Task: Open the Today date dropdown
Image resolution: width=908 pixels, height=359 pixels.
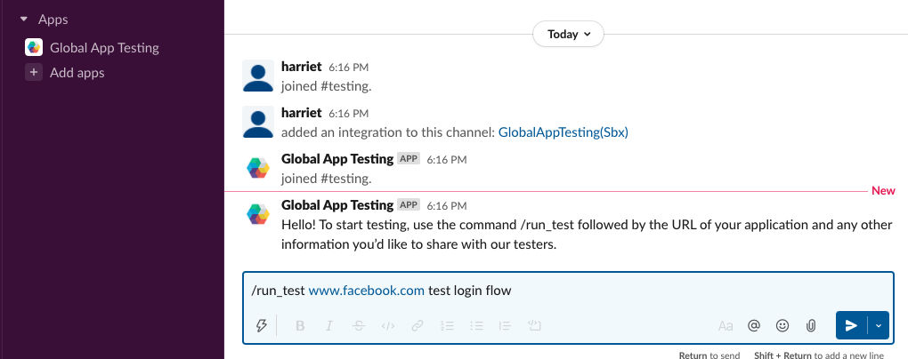Action: (568, 35)
